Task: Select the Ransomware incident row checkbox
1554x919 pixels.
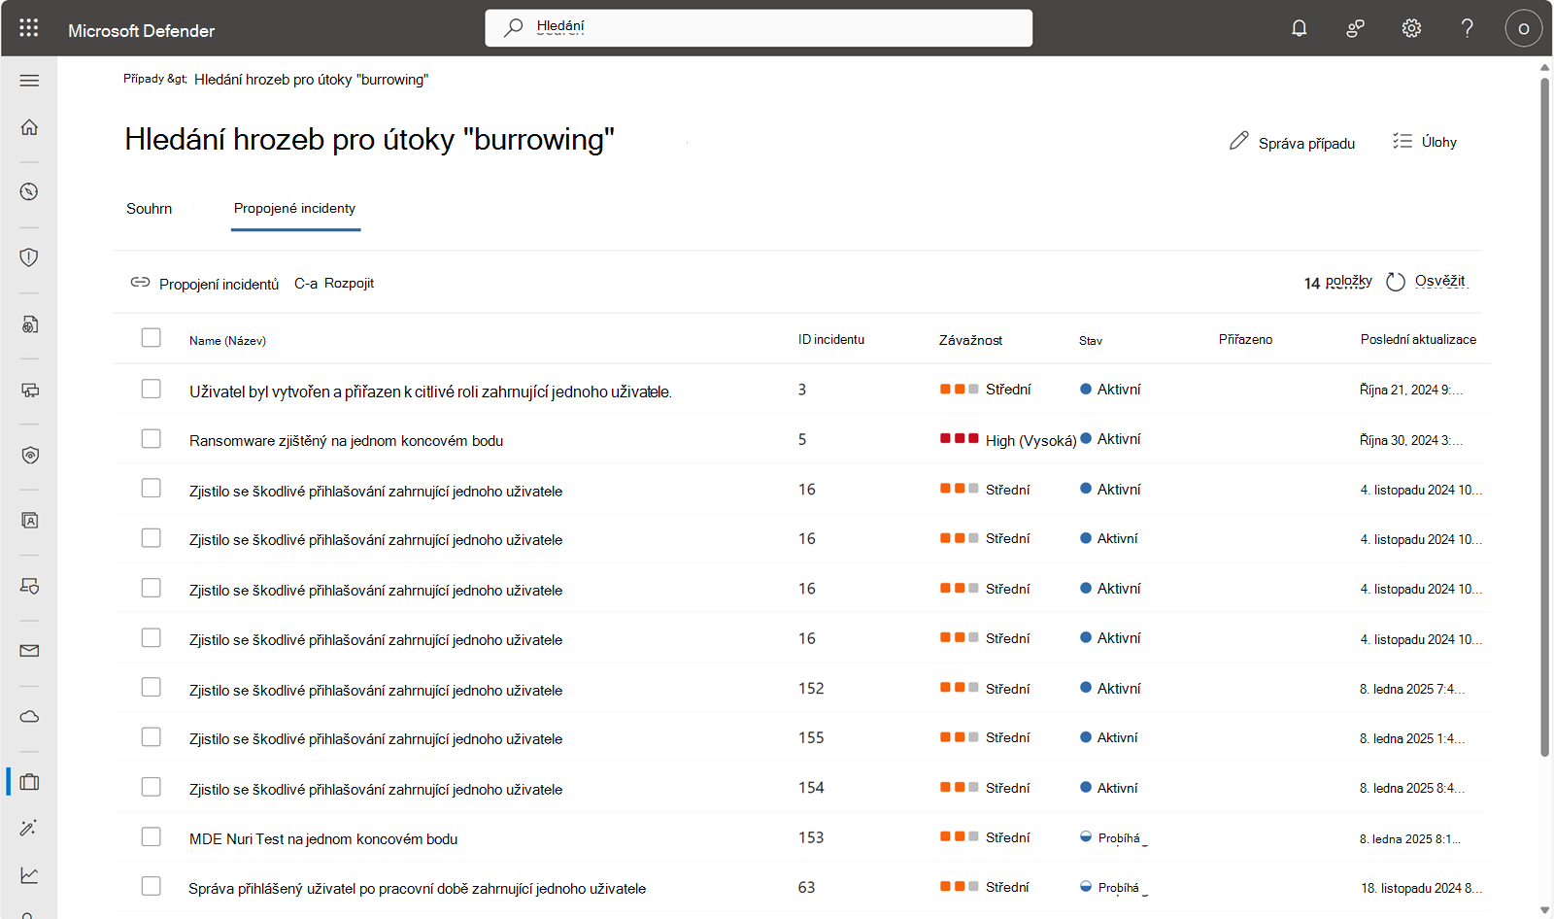Action: pyautogui.click(x=151, y=439)
